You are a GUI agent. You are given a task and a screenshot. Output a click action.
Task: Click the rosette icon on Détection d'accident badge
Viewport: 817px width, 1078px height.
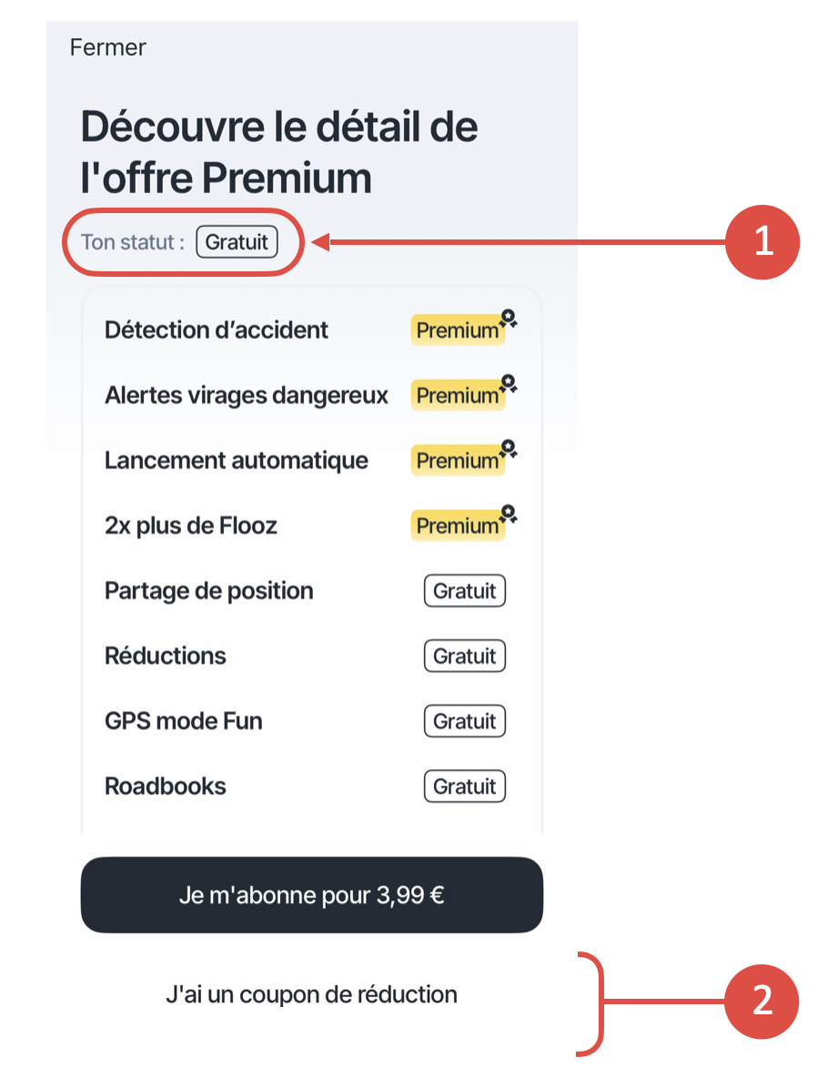click(509, 319)
